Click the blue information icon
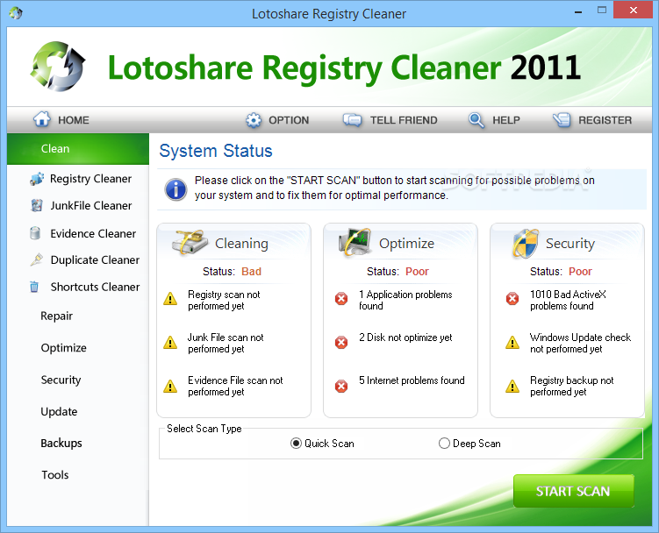659x533 pixels. point(175,189)
